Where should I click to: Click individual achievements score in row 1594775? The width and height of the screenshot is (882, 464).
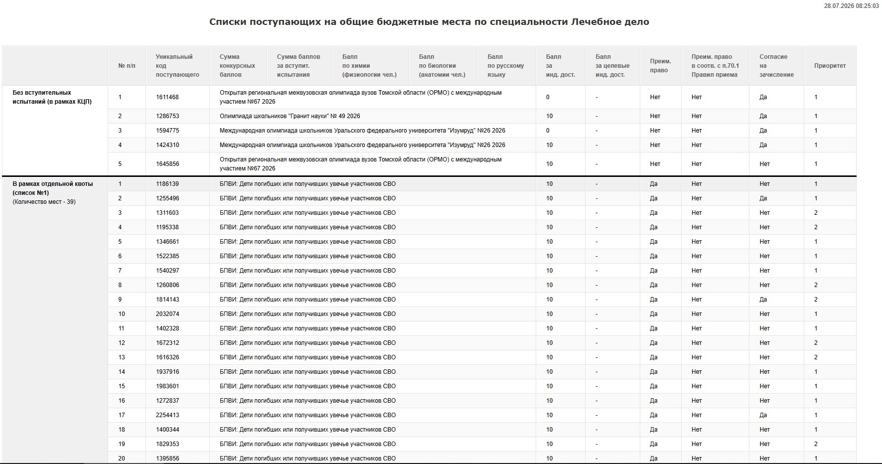[x=548, y=131]
